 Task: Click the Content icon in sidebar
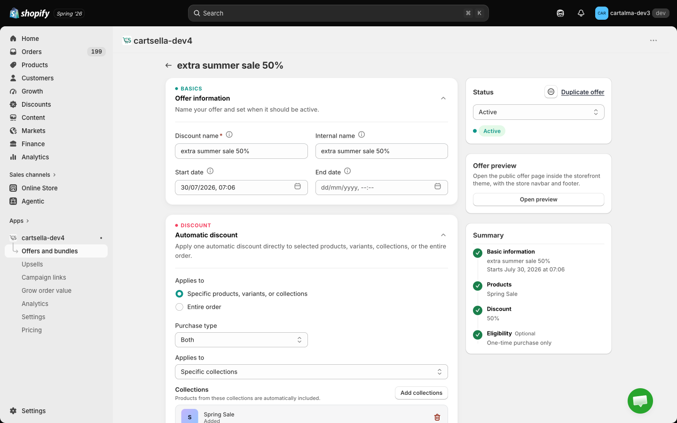tap(13, 117)
